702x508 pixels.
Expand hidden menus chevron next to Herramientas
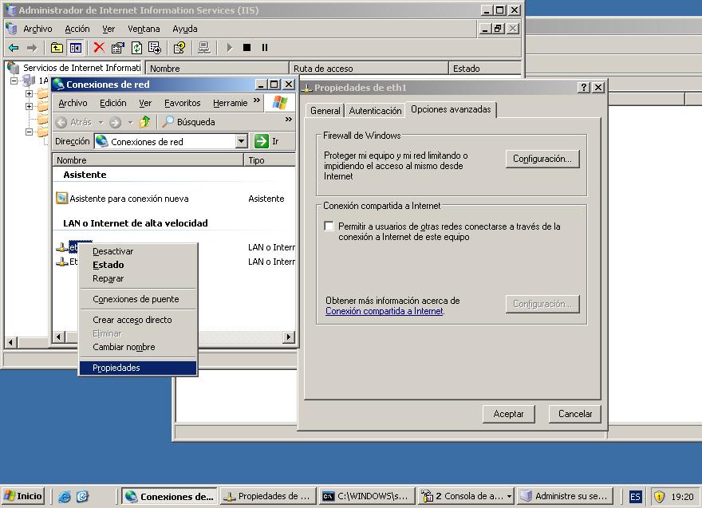pyautogui.click(x=257, y=101)
